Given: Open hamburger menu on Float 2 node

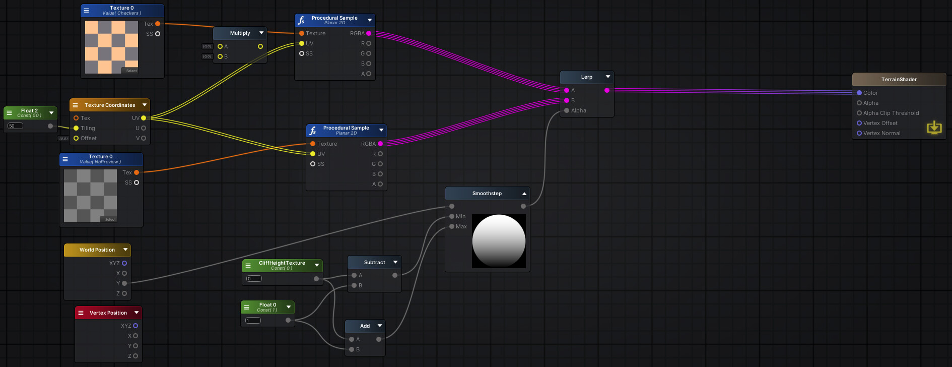Looking at the screenshot, I should 9,112.
